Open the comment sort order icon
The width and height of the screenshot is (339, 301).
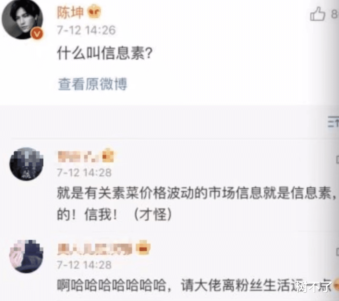pos(333,122)
